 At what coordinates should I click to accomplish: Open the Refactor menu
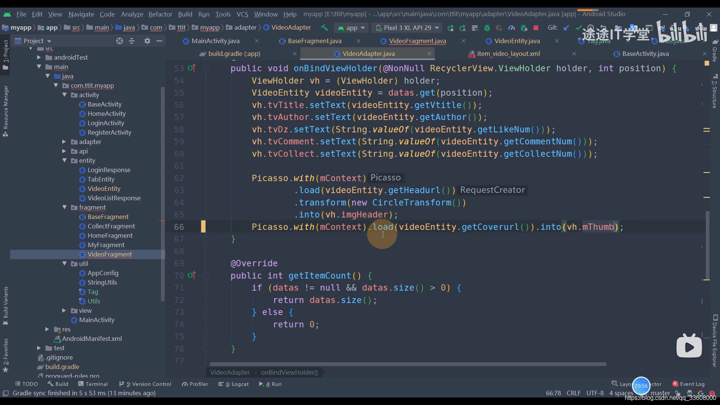[160, 14]
